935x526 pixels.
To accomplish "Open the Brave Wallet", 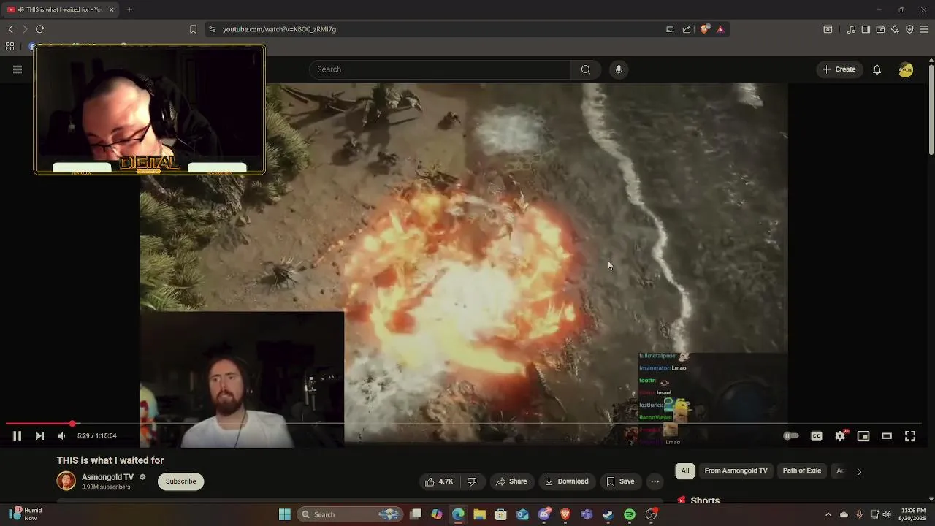I will [880, 29].
